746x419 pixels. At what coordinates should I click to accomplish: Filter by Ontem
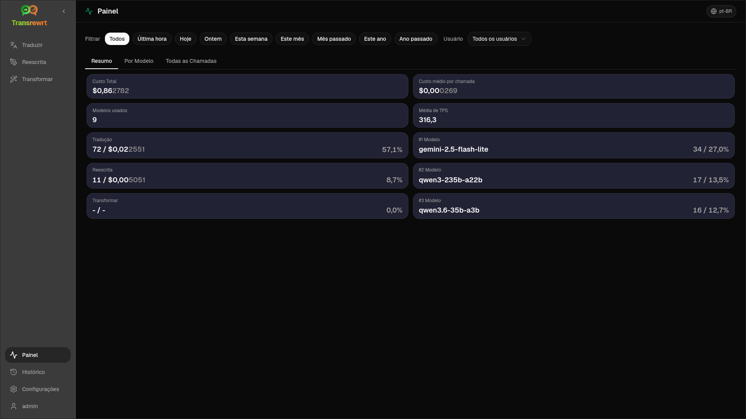pos(213,39)
